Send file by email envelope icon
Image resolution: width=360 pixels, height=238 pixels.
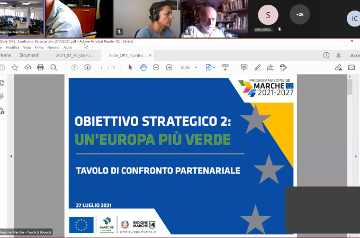(x=352, y=67)
